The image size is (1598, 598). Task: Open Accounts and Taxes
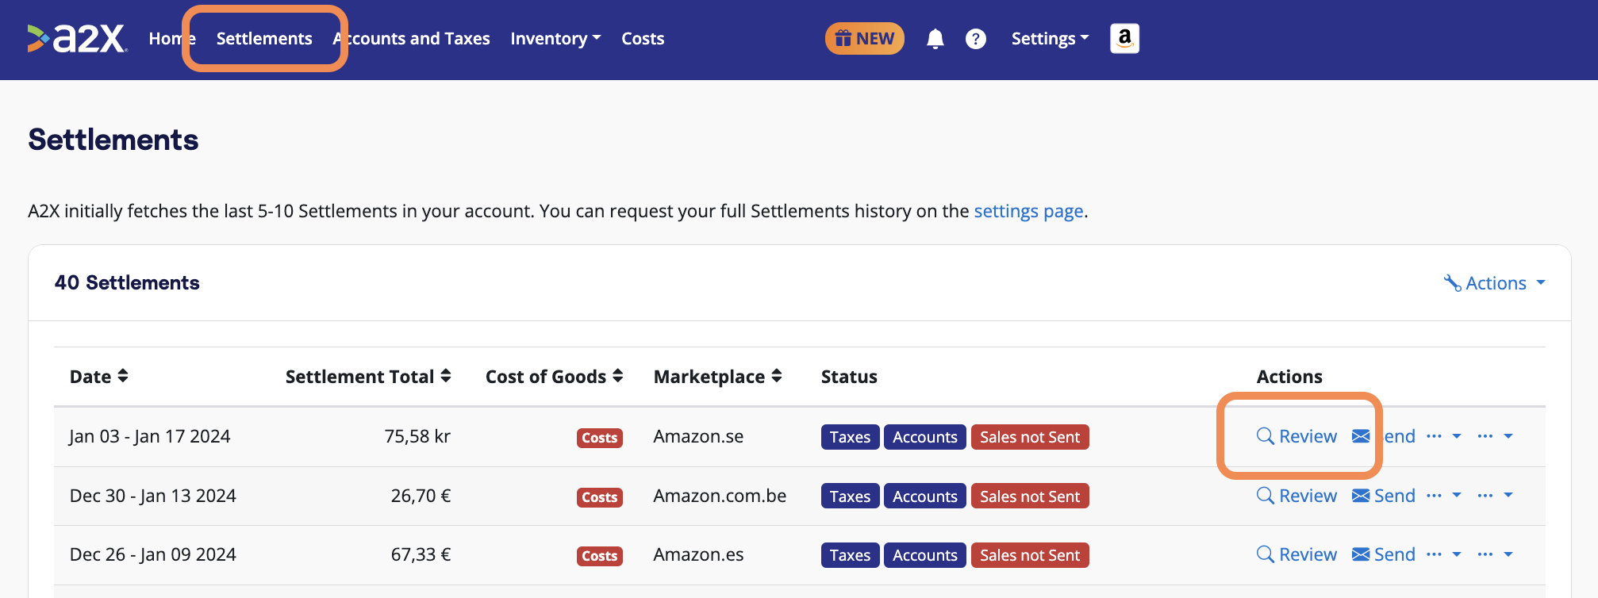pos(412,39)
